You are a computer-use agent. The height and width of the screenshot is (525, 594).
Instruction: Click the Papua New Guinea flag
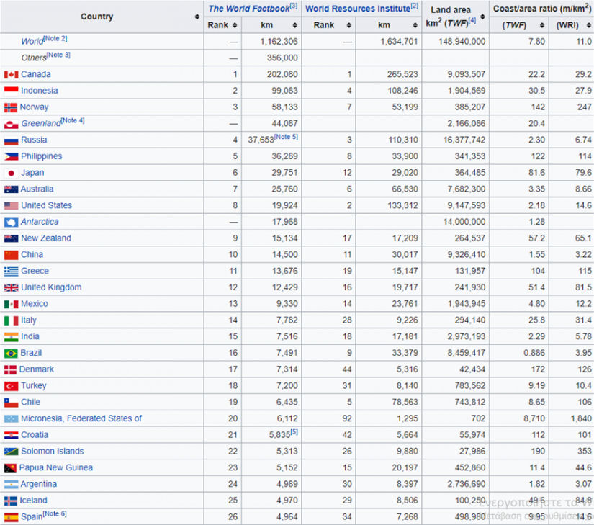click(10, 467)
